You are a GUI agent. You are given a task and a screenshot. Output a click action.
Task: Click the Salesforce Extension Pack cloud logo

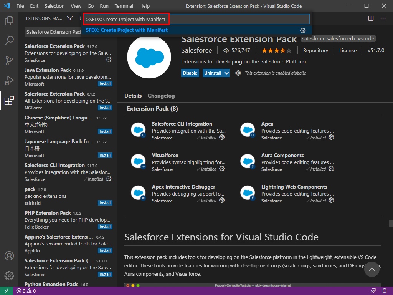tap(149, 58)
